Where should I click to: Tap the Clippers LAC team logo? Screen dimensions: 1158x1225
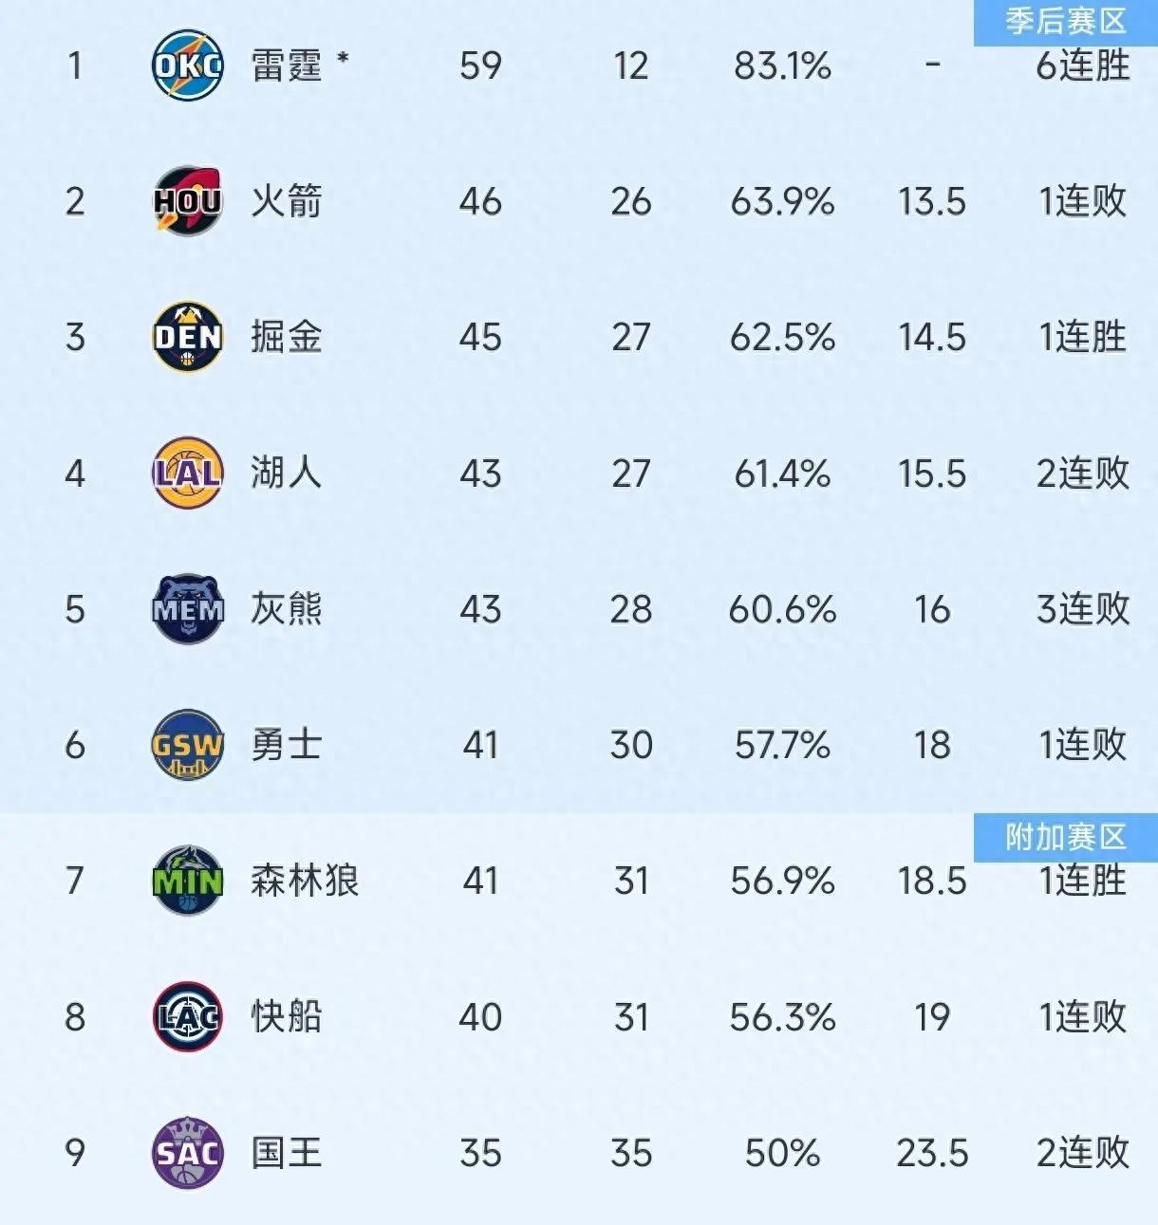point(188,1017)
